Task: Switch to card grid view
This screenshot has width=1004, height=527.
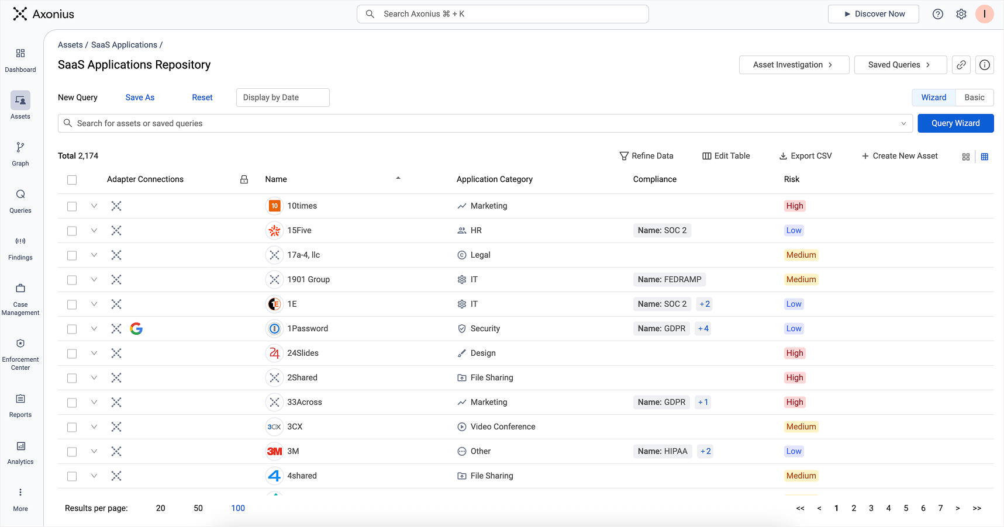Action: tap(966, 157)
